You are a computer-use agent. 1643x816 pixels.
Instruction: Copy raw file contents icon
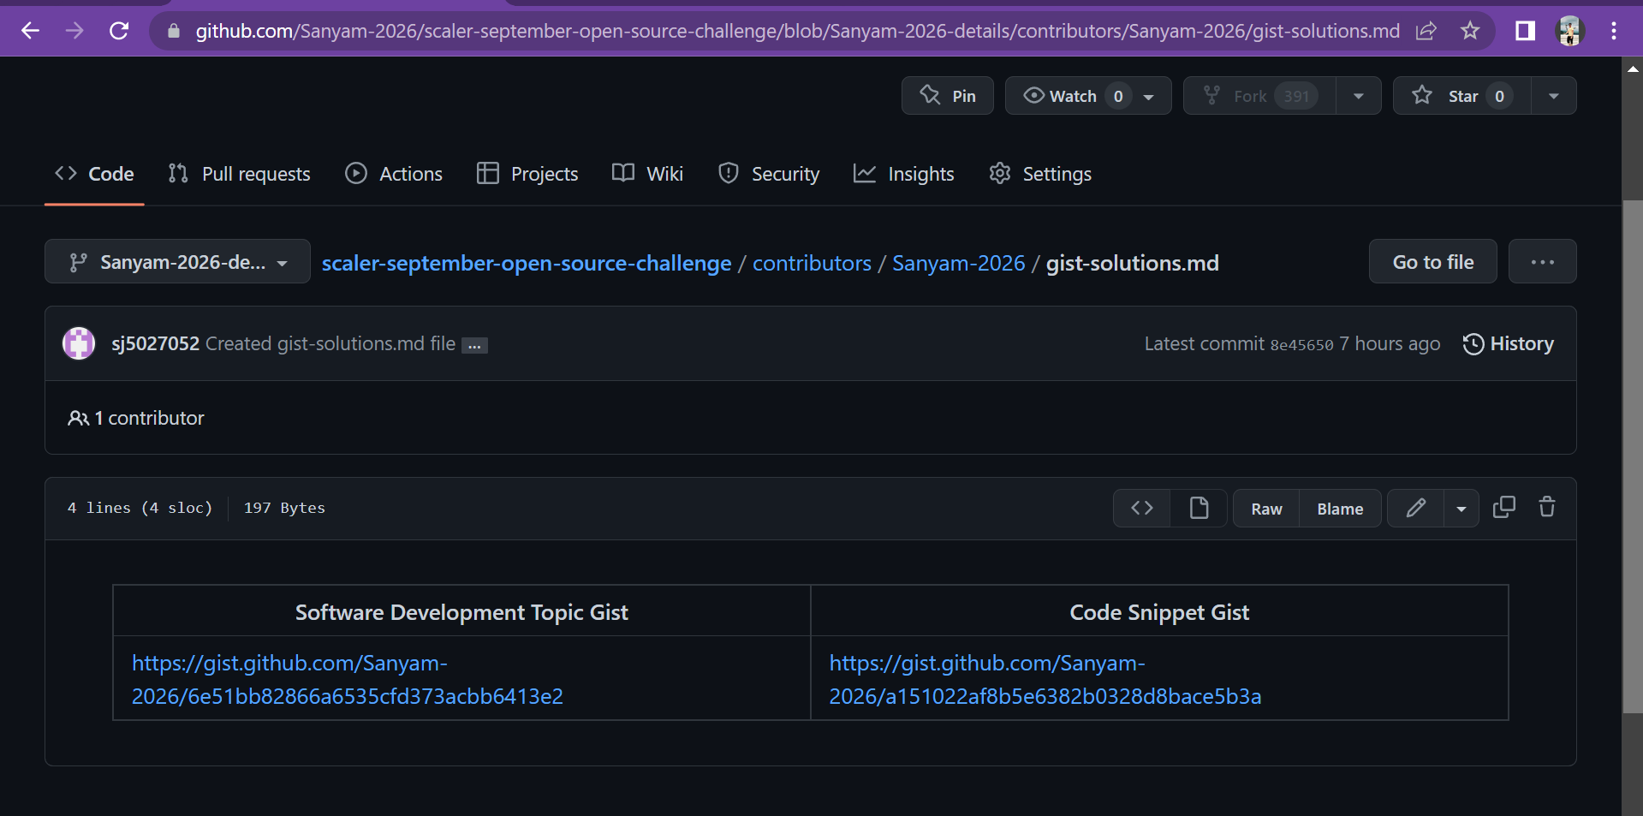click(1504, 507)
